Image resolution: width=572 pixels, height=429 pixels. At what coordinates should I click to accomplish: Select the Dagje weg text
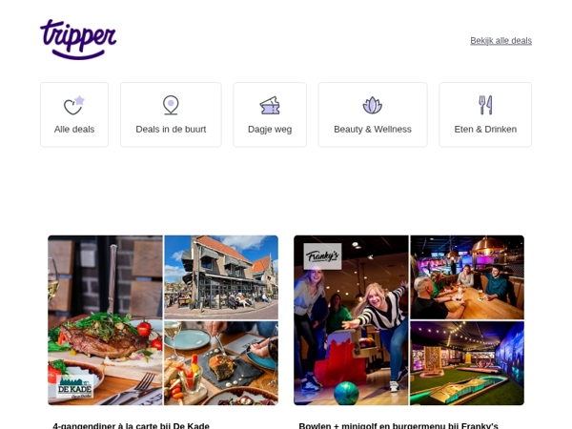(x=270, y=130)
